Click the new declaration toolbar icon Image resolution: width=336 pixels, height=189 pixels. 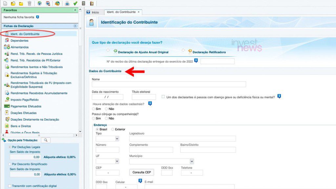[5, 3]
